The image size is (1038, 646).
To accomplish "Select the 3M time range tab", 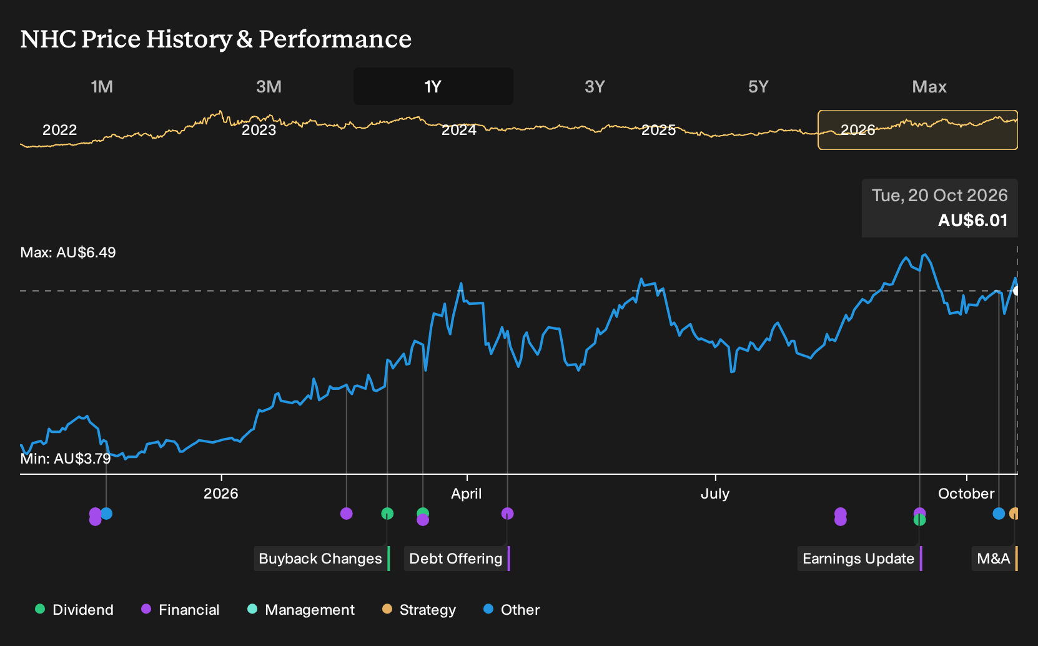I will pos(269,86).
